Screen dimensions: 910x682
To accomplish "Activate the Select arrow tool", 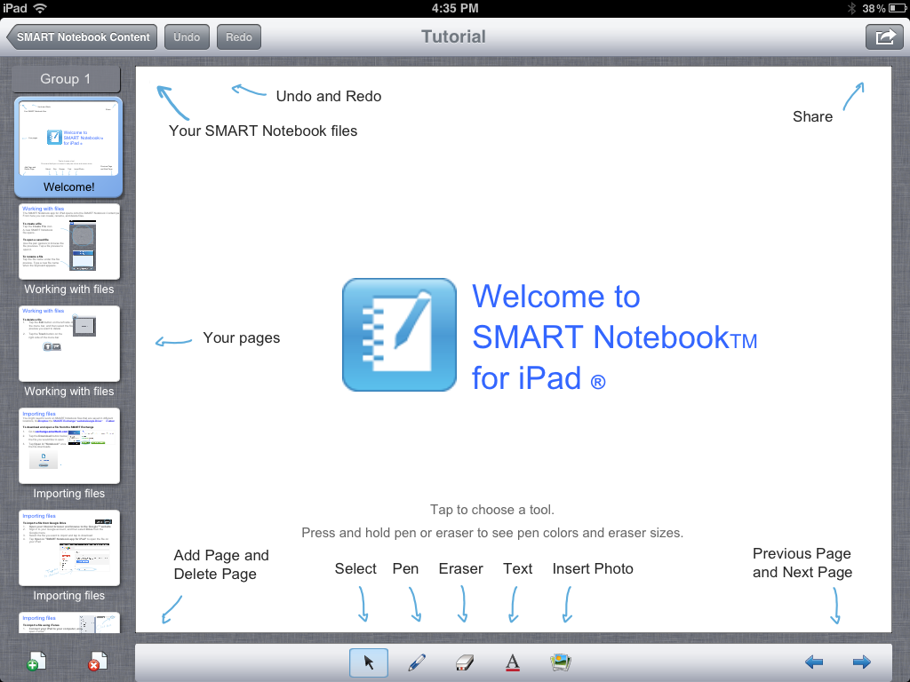I will pos(369,662).
